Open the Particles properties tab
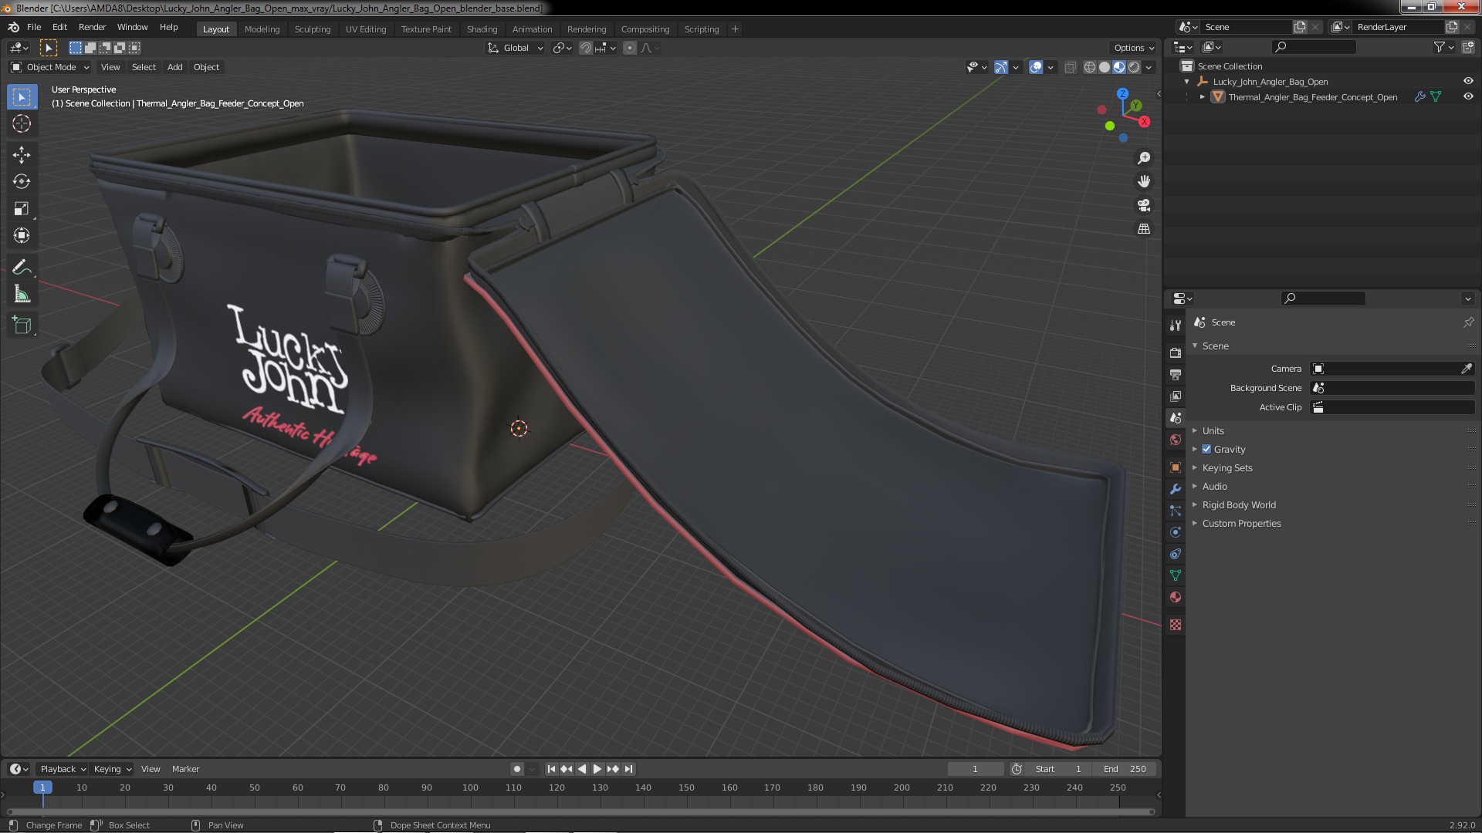1482x833 pixels. point(1175,511)
